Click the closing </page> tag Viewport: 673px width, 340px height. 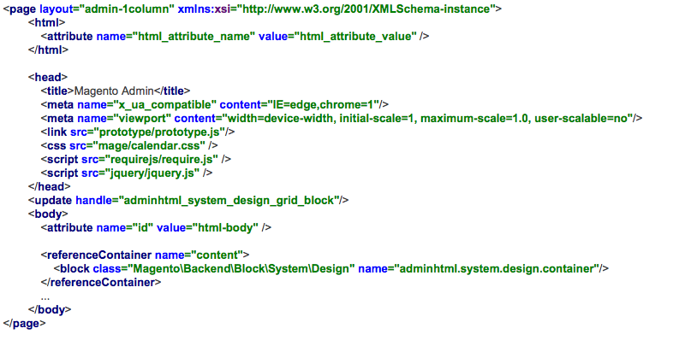tap(24, 324)
